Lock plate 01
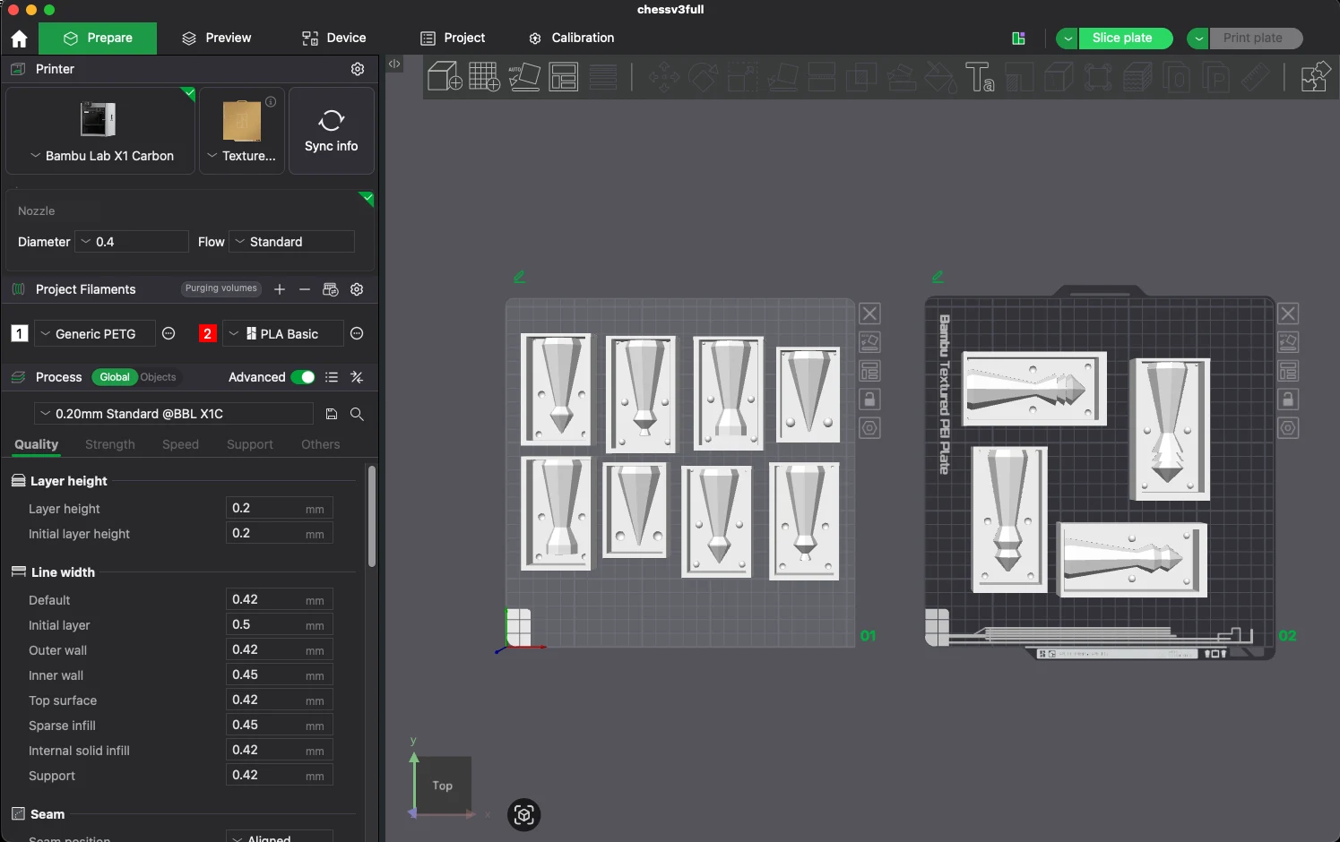This screenshot has width=1340, height=842. [x=869, y=400]
